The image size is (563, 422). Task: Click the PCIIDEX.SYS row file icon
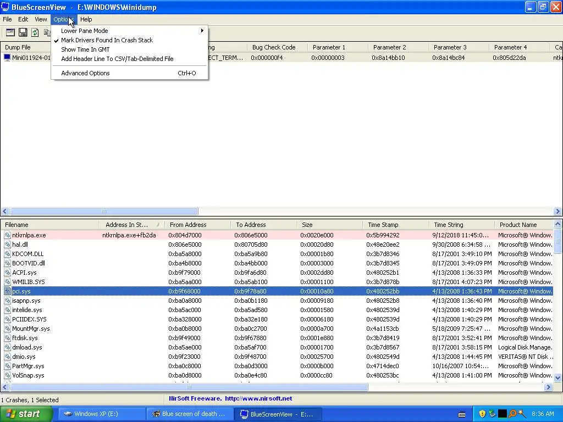tap(7, 319)
